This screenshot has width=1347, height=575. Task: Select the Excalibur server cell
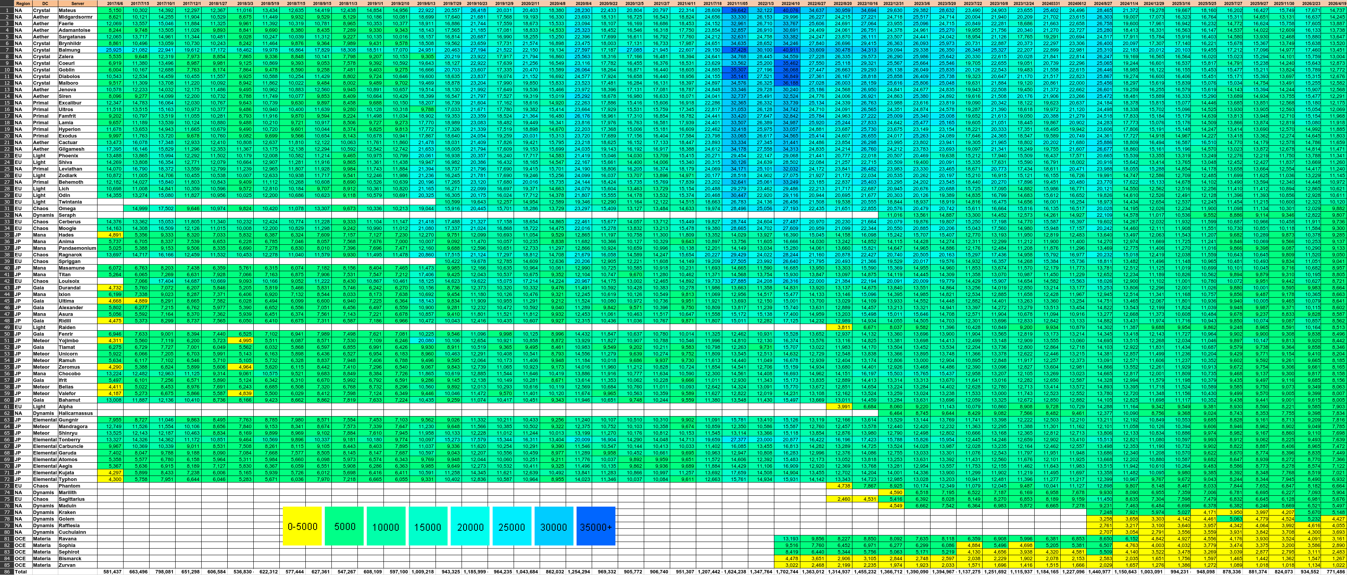[x=70, y=103]
